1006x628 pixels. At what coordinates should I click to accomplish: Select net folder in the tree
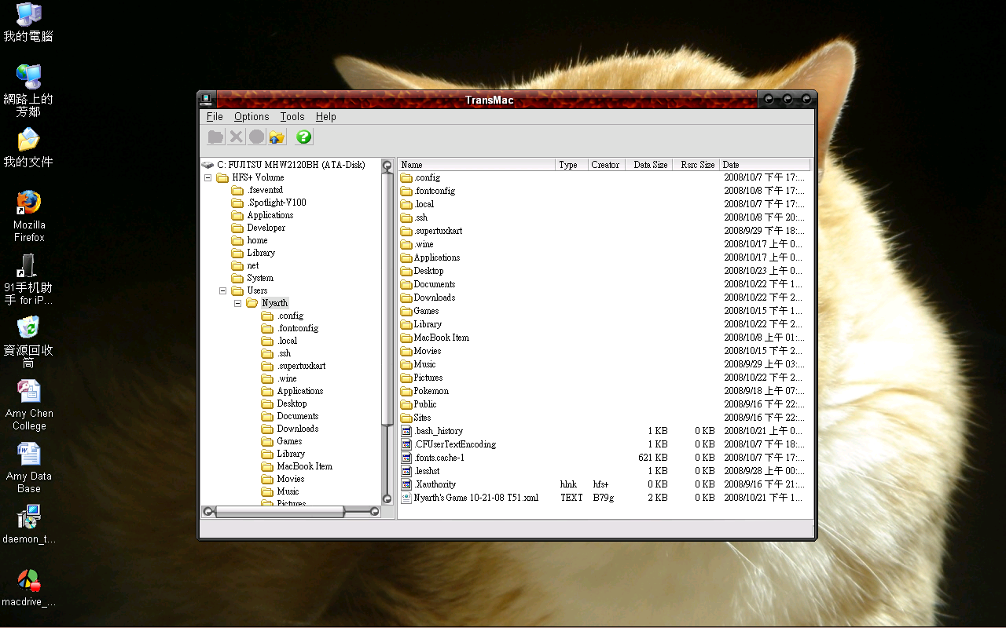(253, 265)
